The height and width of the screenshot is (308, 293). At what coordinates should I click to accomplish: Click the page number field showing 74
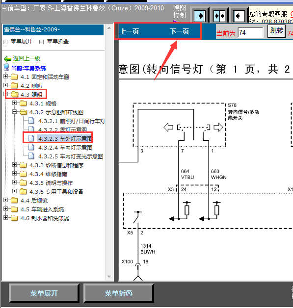pyautogui.click(x=250, y=32)
